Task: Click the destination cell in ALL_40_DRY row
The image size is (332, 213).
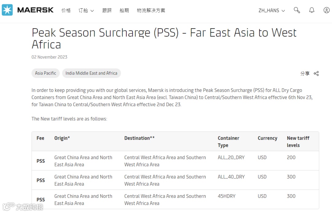Action: (x=165, y=180)
